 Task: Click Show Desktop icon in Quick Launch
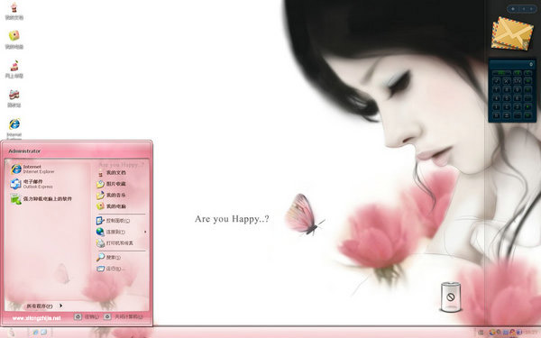pyautogui.click(x=44, y=332)
